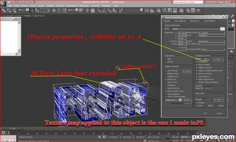Click By Object button in Rendering Control

218,59
